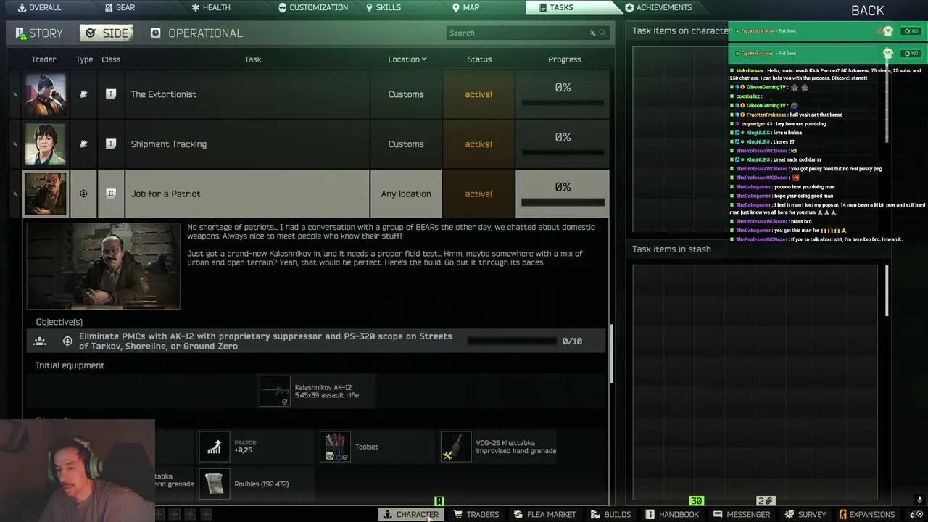Open the Skills tab

[x=383, y=7]
